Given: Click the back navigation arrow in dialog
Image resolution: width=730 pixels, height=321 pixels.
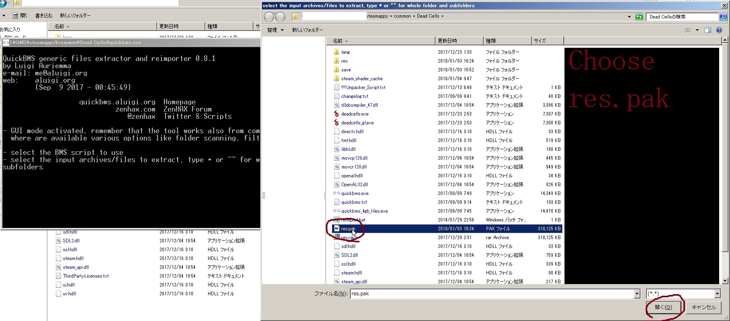Looking at the screenshot, I should (x=269, y=16).
